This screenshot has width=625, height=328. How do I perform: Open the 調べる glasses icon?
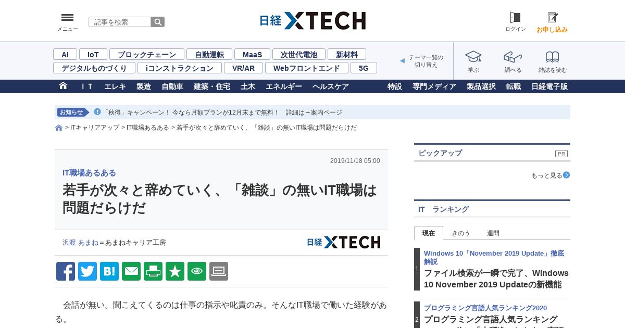click(x=513, y=57)
